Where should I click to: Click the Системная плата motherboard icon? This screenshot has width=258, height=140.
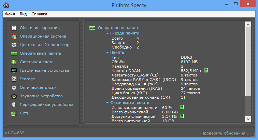tap(14, 62)
